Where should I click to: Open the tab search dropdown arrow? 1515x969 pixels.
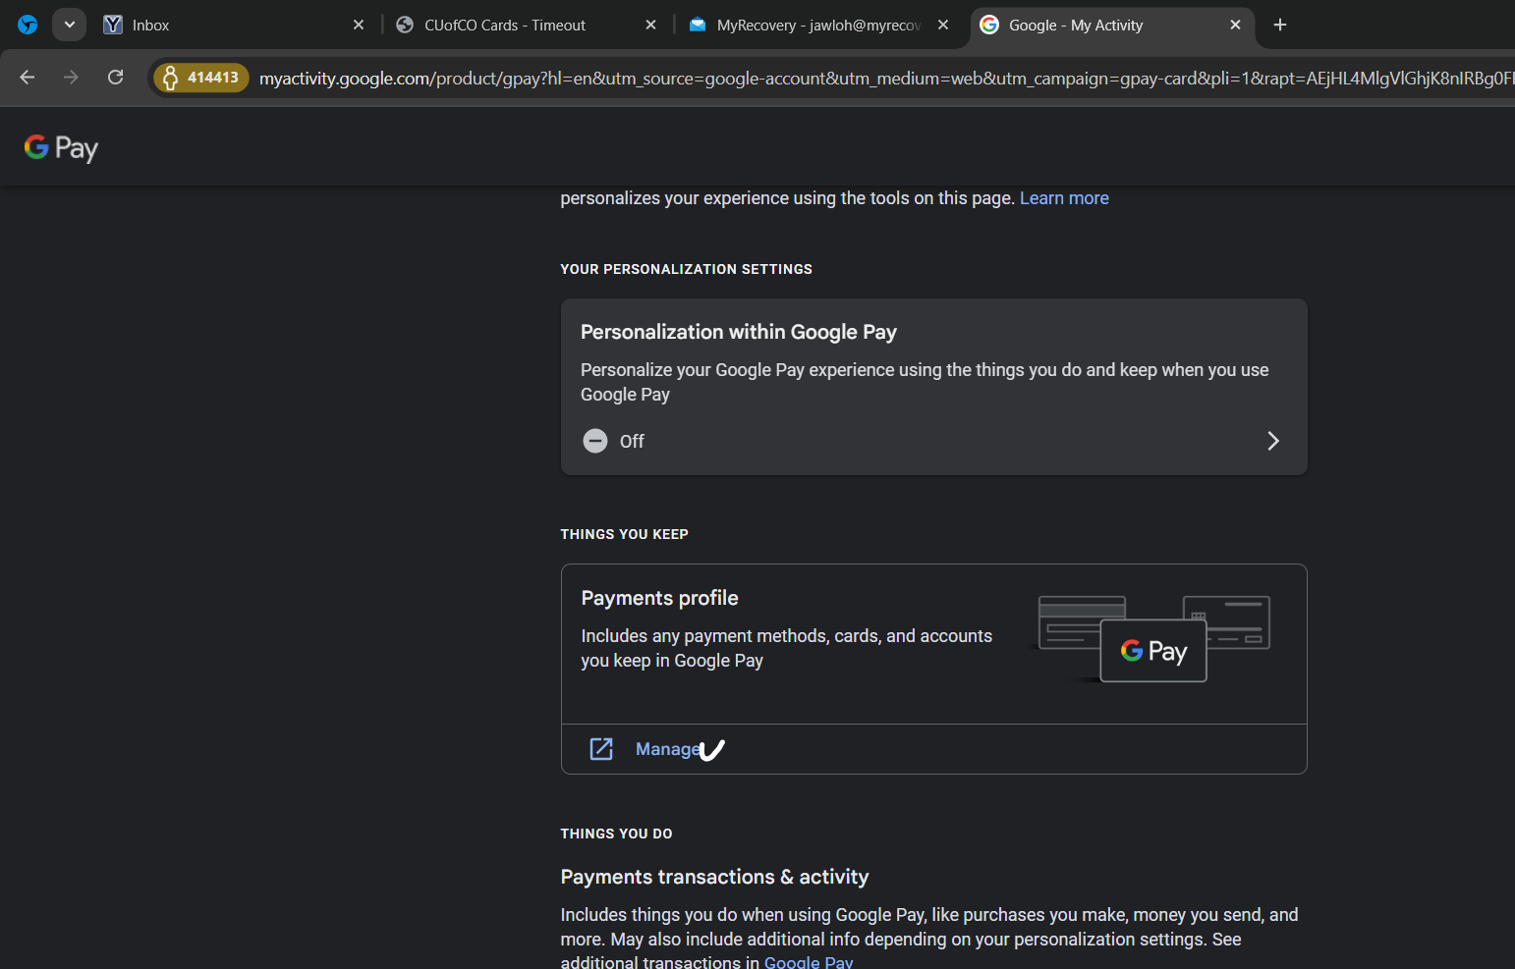pos(70,25)
